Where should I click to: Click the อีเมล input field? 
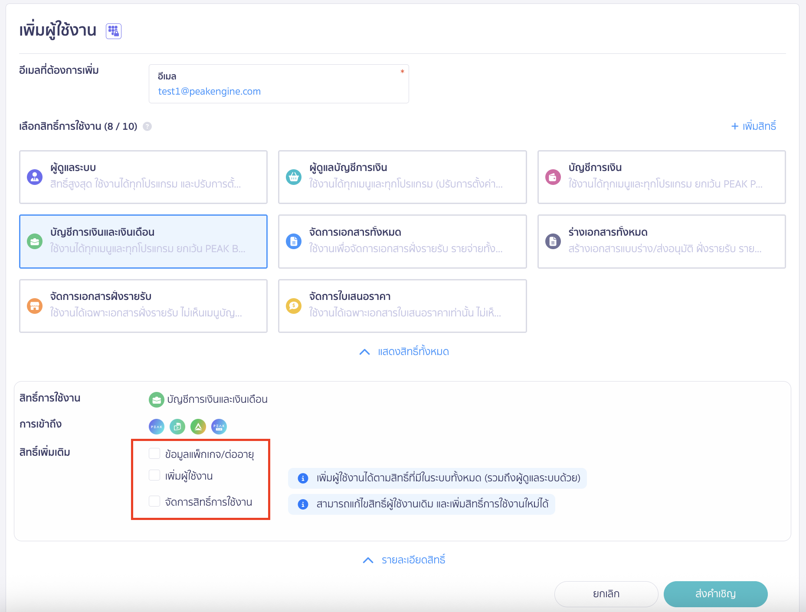278,91
